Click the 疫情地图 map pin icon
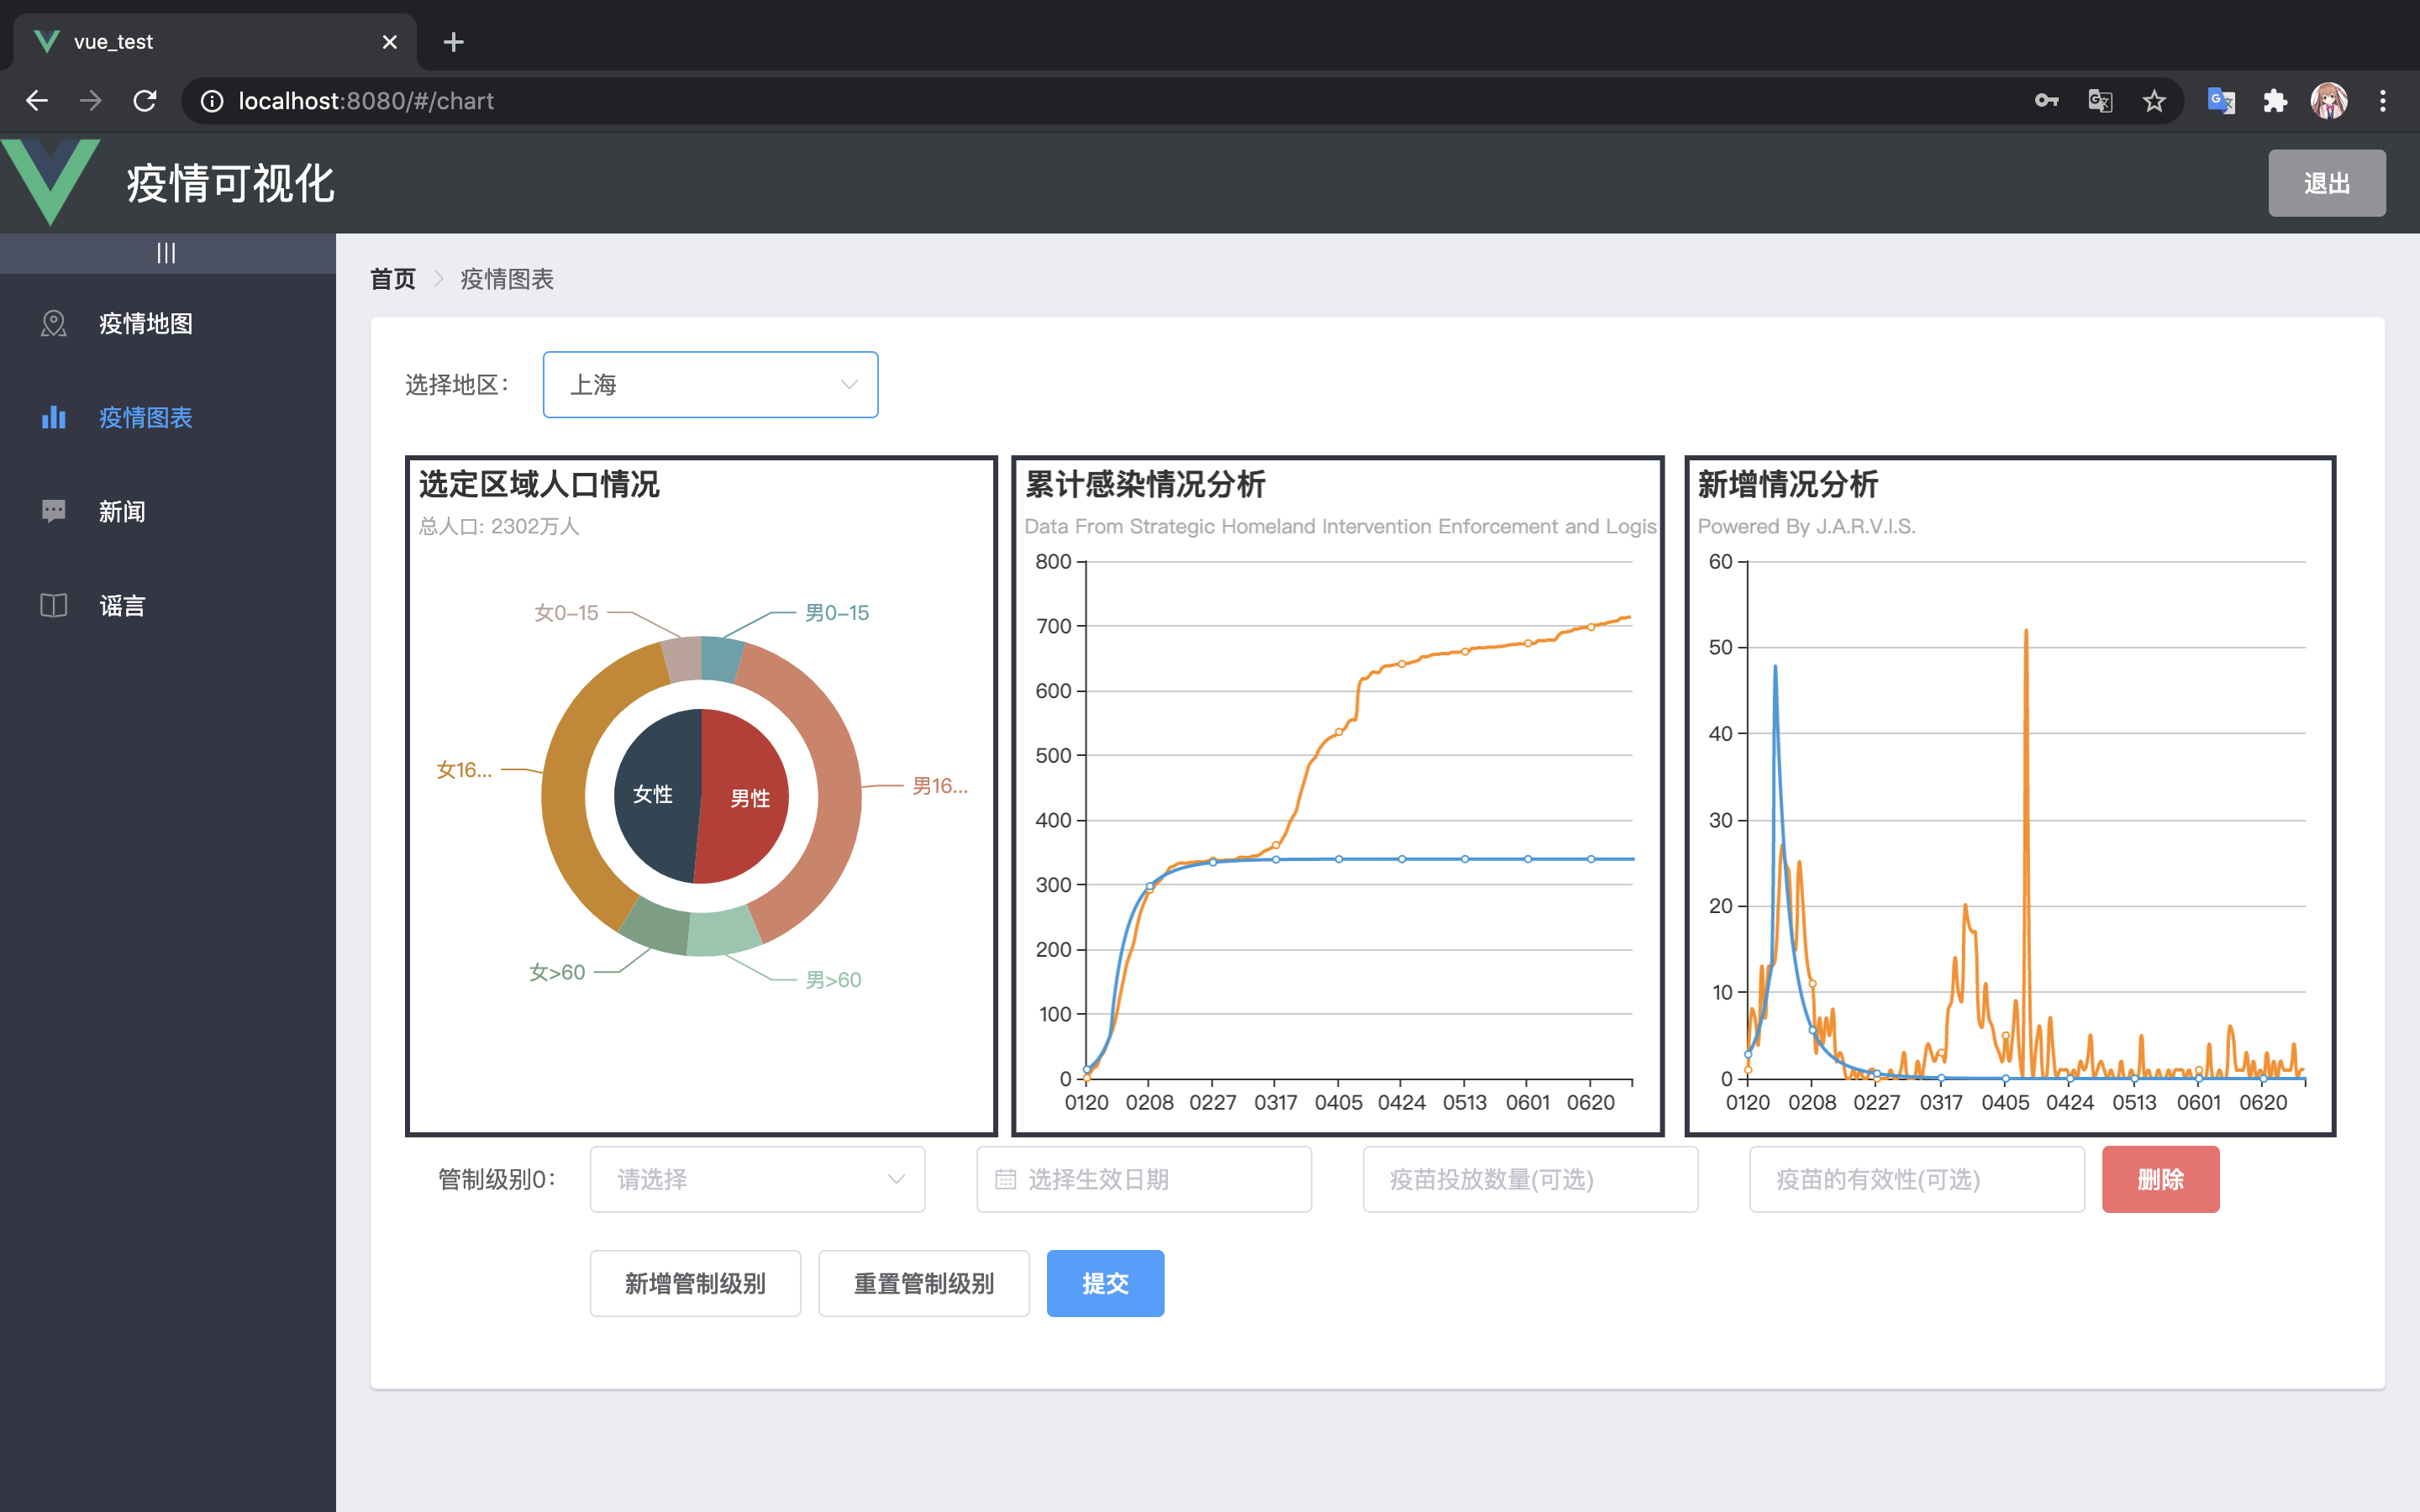Screen dimensions: 2420x1512 [54, 323]
